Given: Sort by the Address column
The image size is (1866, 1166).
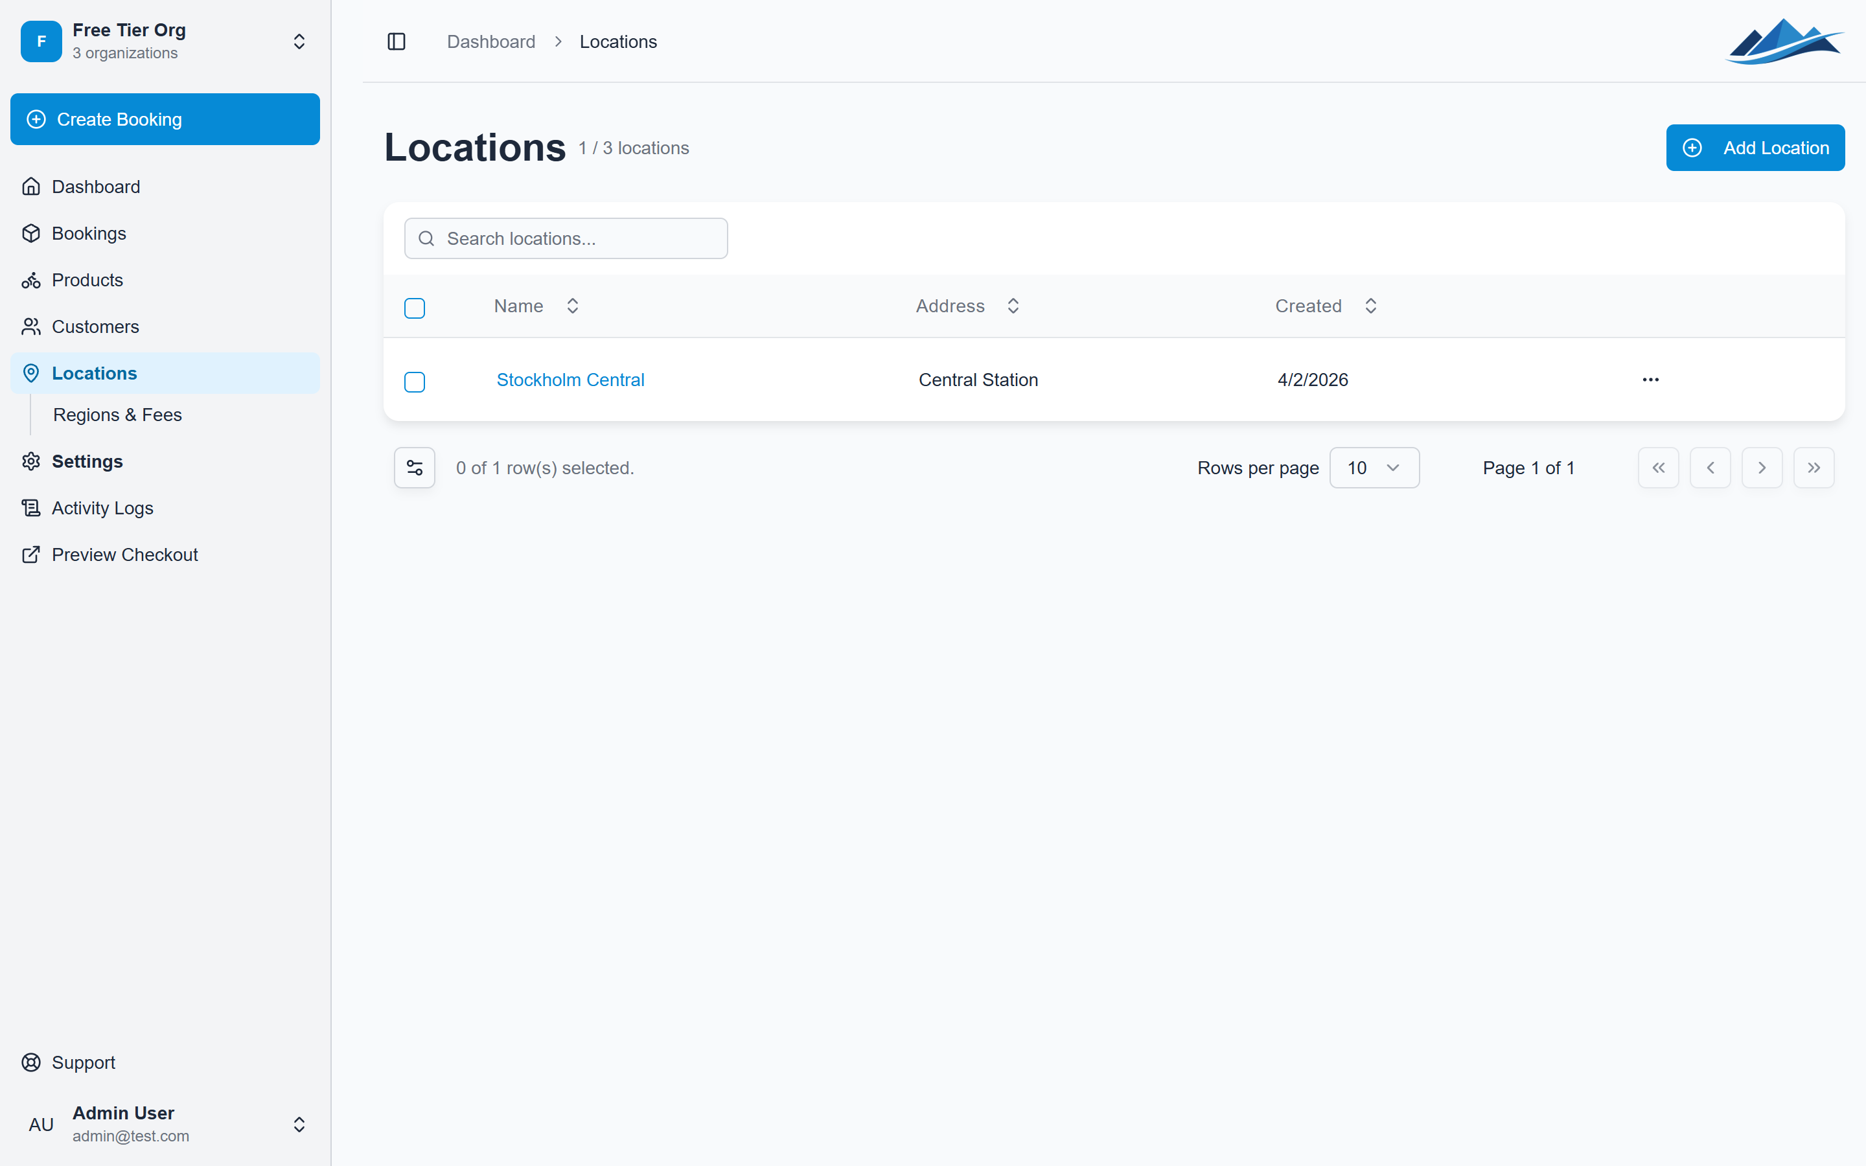Looking at the screenshot, I should coord(968,306).
